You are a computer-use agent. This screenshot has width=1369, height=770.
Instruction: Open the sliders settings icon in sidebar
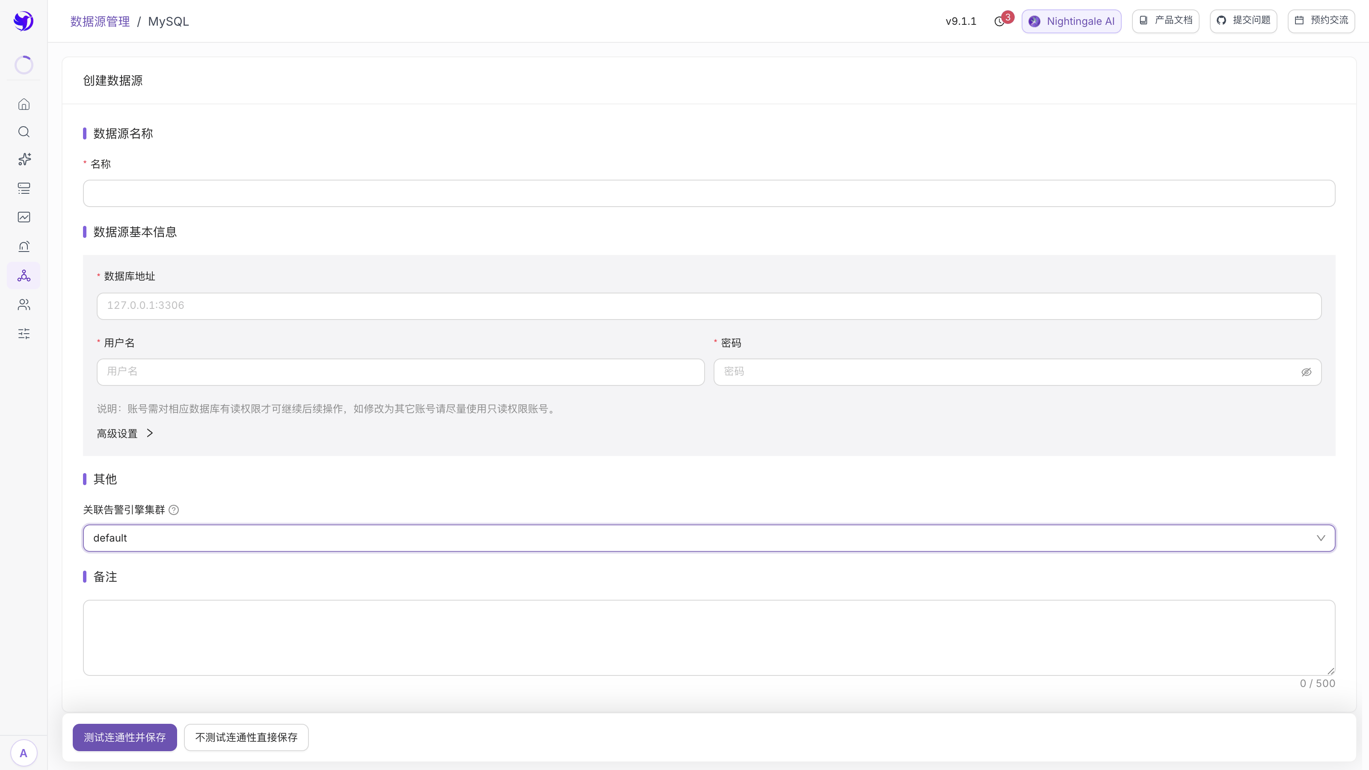tap(24, 334)
